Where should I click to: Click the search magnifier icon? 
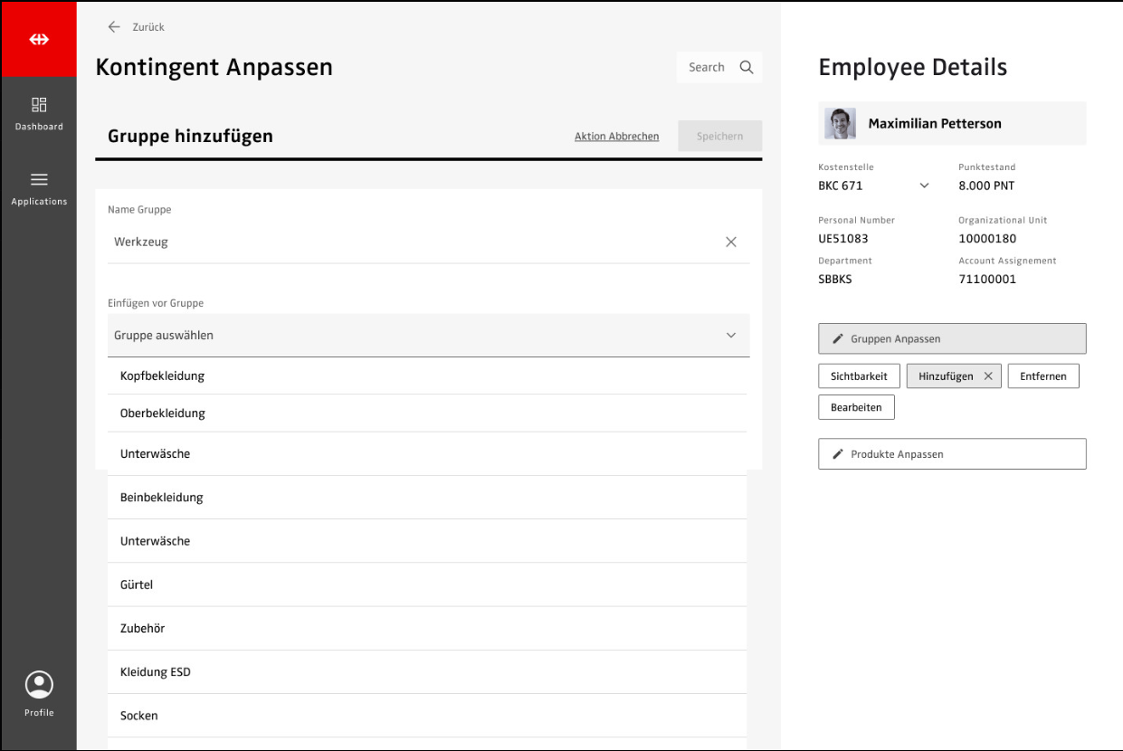(x=747, y=67)
